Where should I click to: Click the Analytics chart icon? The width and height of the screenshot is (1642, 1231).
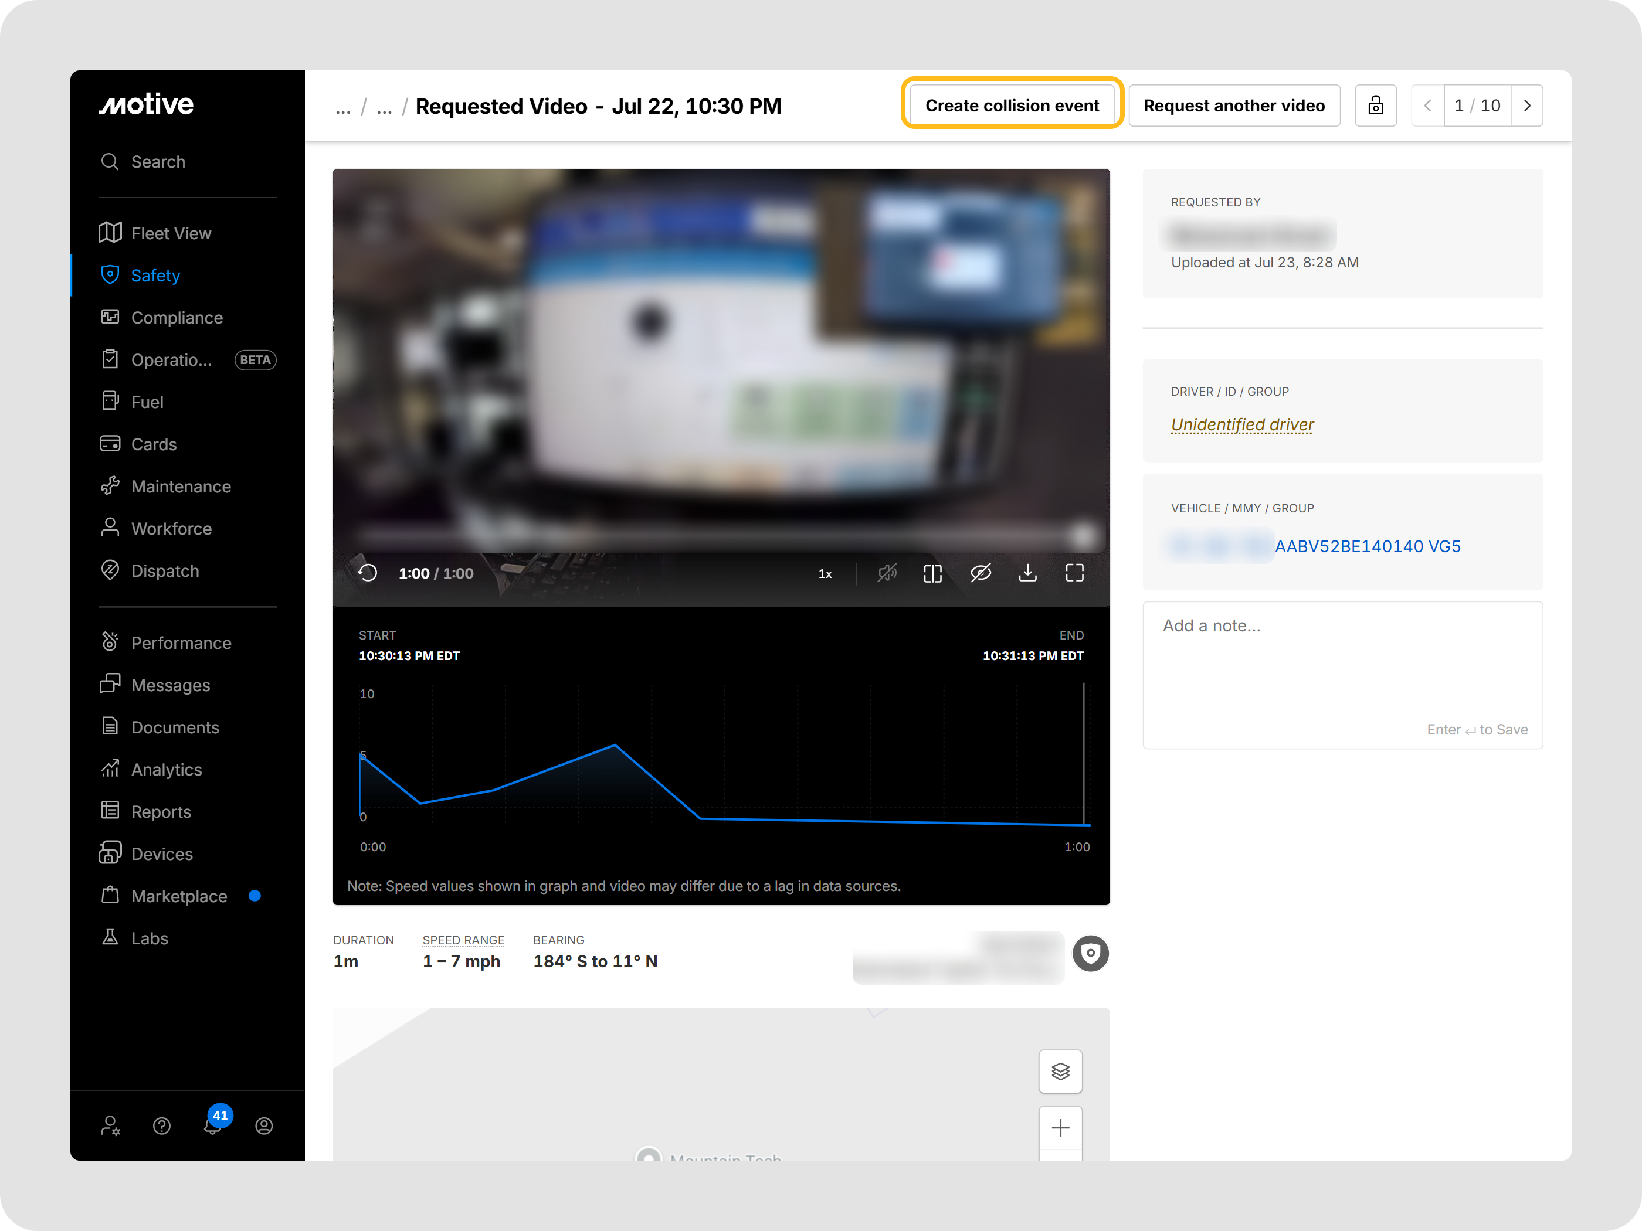[x=110, y=768]
